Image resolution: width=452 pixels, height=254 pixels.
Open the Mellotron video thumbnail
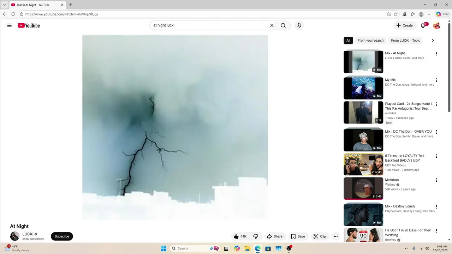point(363,188)
